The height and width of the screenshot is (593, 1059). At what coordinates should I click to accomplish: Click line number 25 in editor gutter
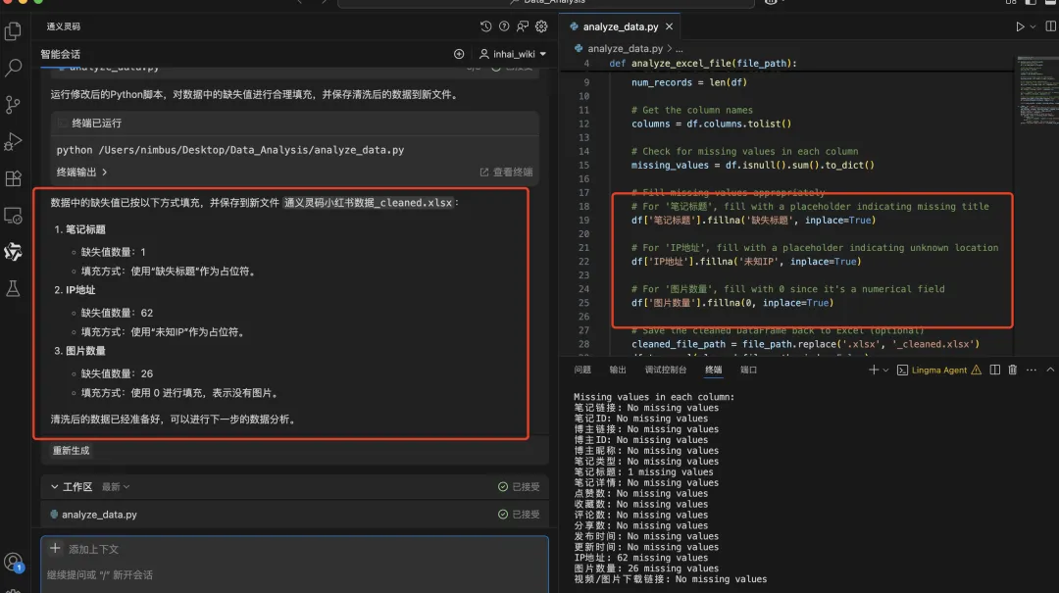coord(583,303)
